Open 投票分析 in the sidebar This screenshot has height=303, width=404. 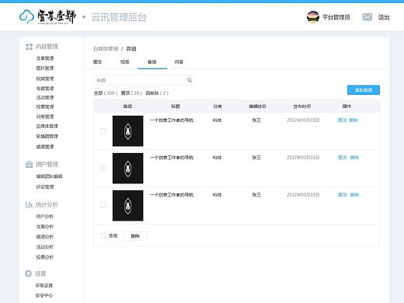(x=45, y=257)
